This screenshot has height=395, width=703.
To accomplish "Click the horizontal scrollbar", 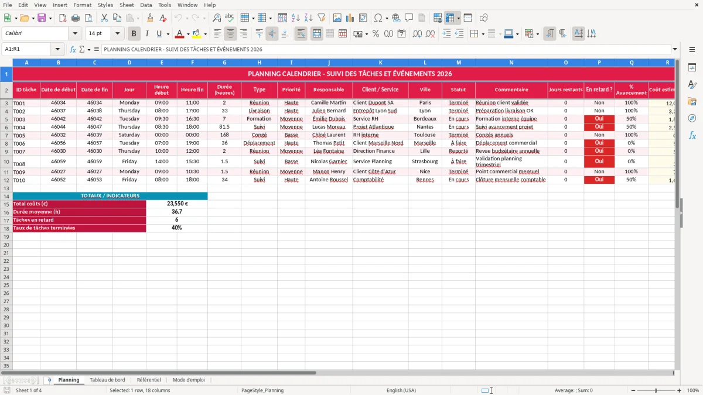I will pyautogui.click(x=158, y=372).
